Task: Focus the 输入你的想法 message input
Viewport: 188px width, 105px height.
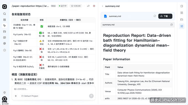Action: point(53,89)
